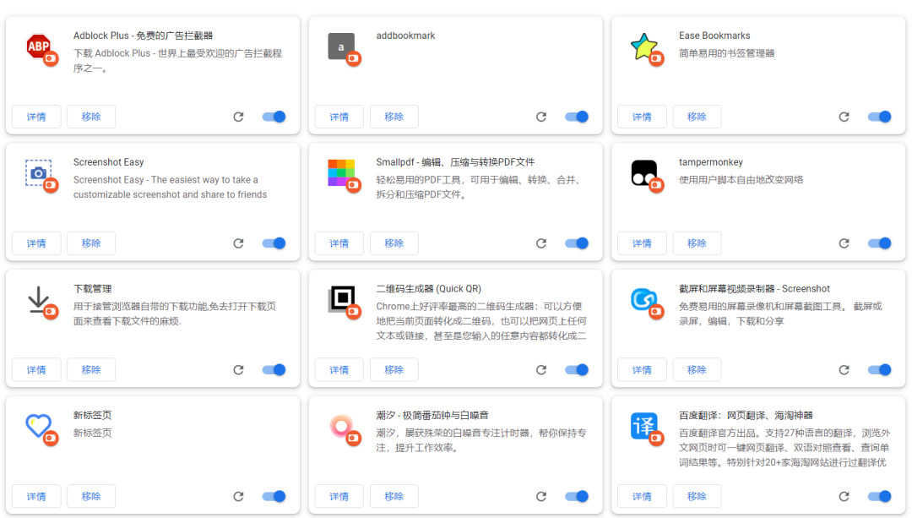Disable the Adblock Plus extension toggle
The height and width of the screenshot is (518, 912).
click(x=274, y=117)
